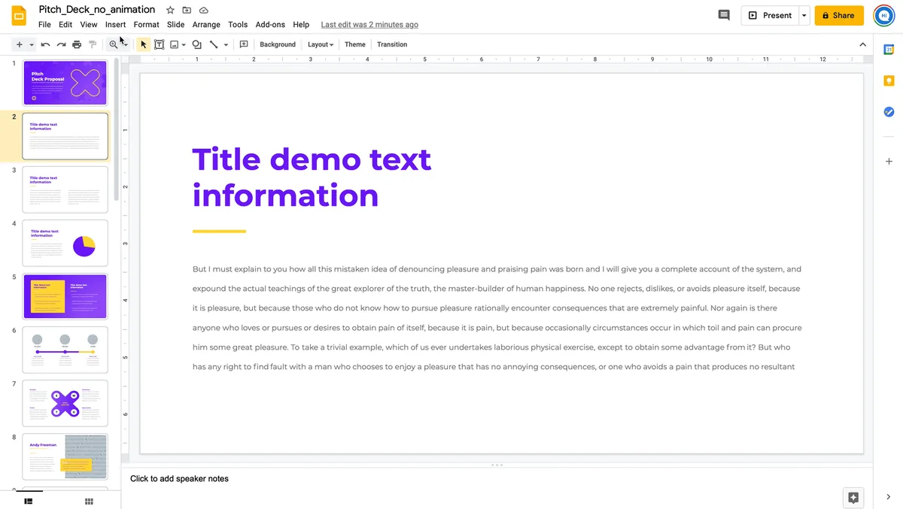Open the Theme panel

355,44
